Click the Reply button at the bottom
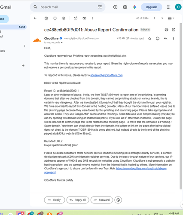Image resolution: width=183 pixels, height=215 pixels. [x=55, y=200]
